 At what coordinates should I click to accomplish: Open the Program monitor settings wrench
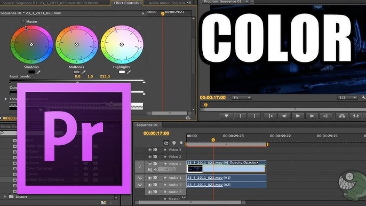[363, 97]
